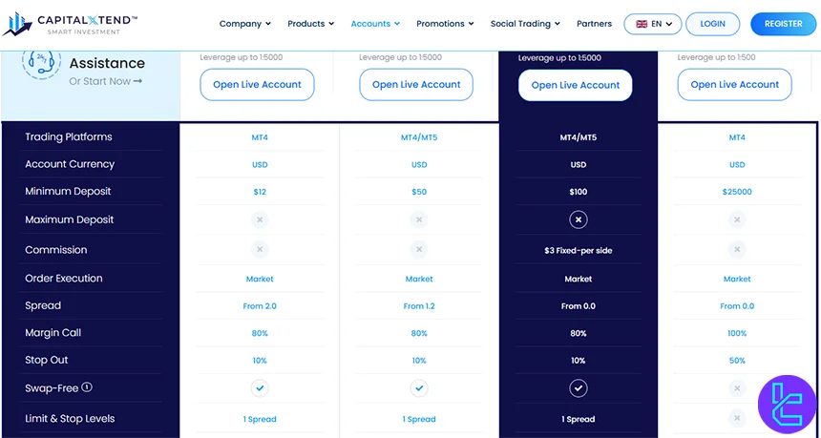
Task: Go to the Partners page
Action: [595, 24]
